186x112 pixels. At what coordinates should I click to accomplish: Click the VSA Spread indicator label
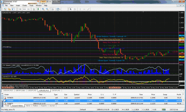[x=11, y=65]
